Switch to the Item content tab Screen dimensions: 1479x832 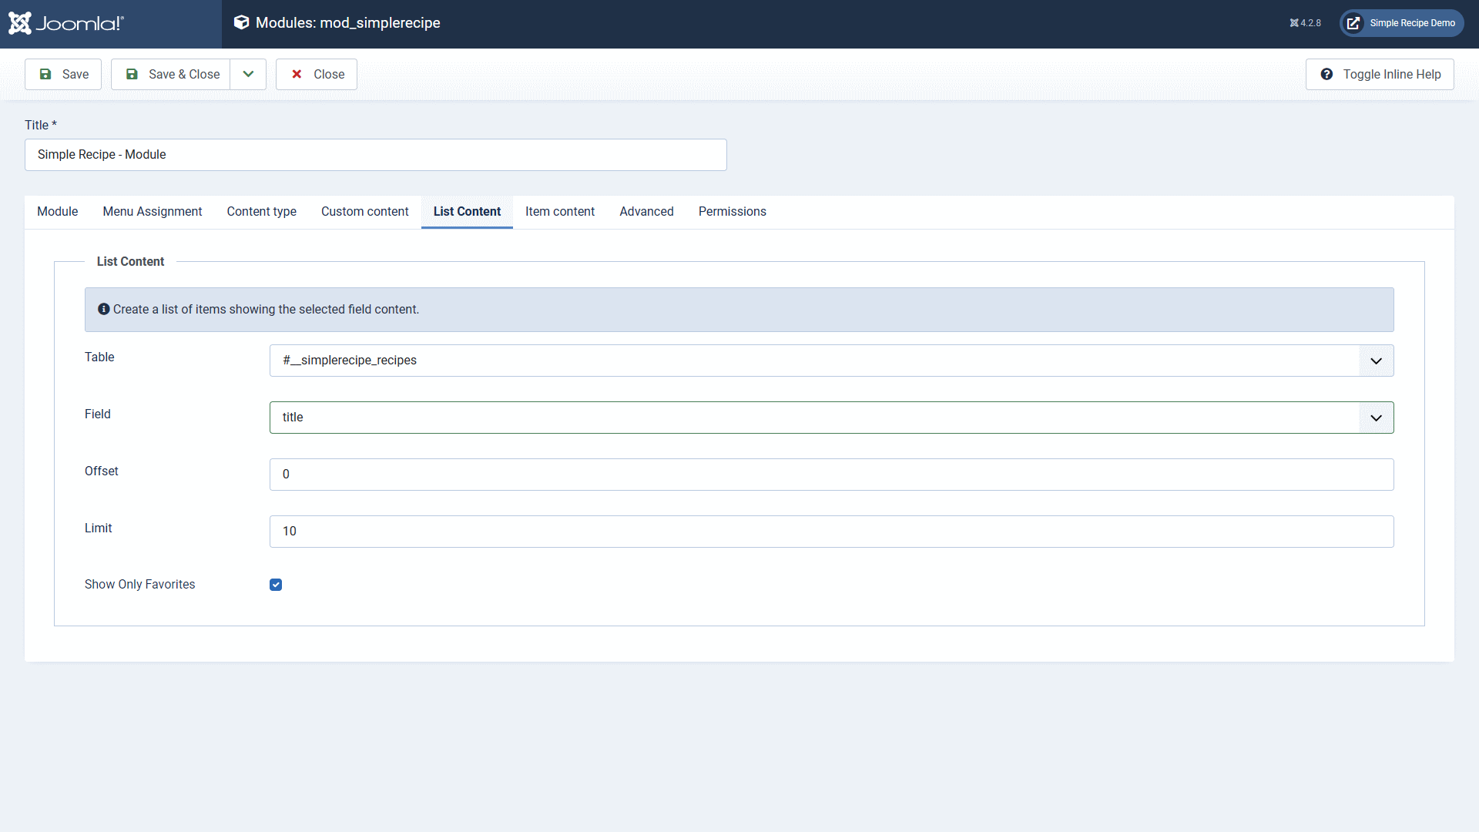coord(559,212)
